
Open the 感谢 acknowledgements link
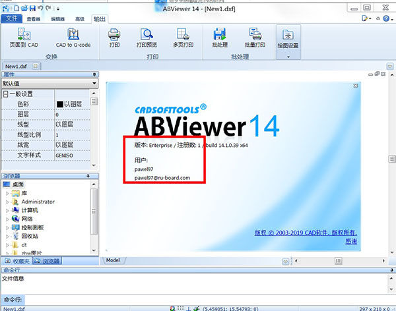pos(351,241)
